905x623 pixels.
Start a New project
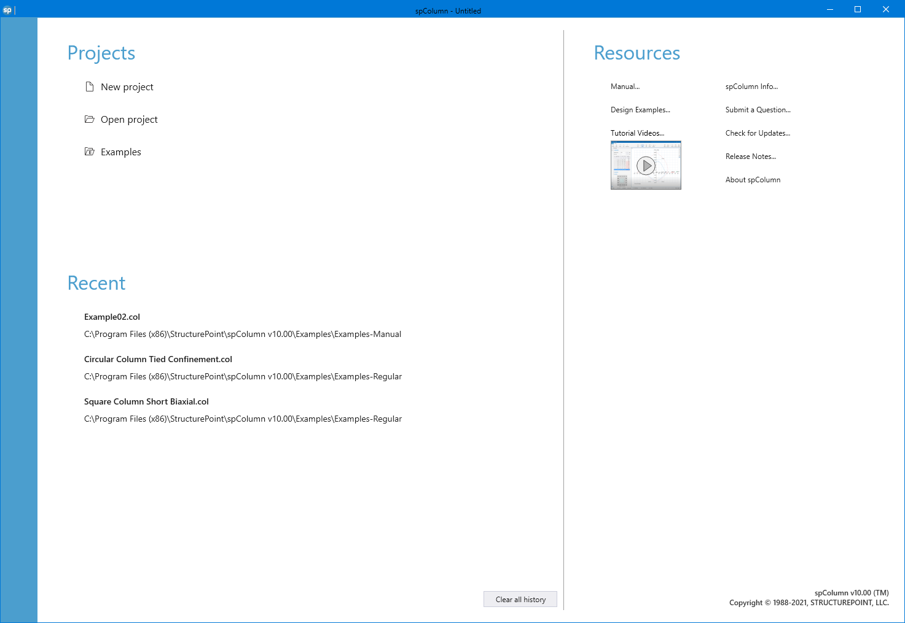tap(127, 87)
